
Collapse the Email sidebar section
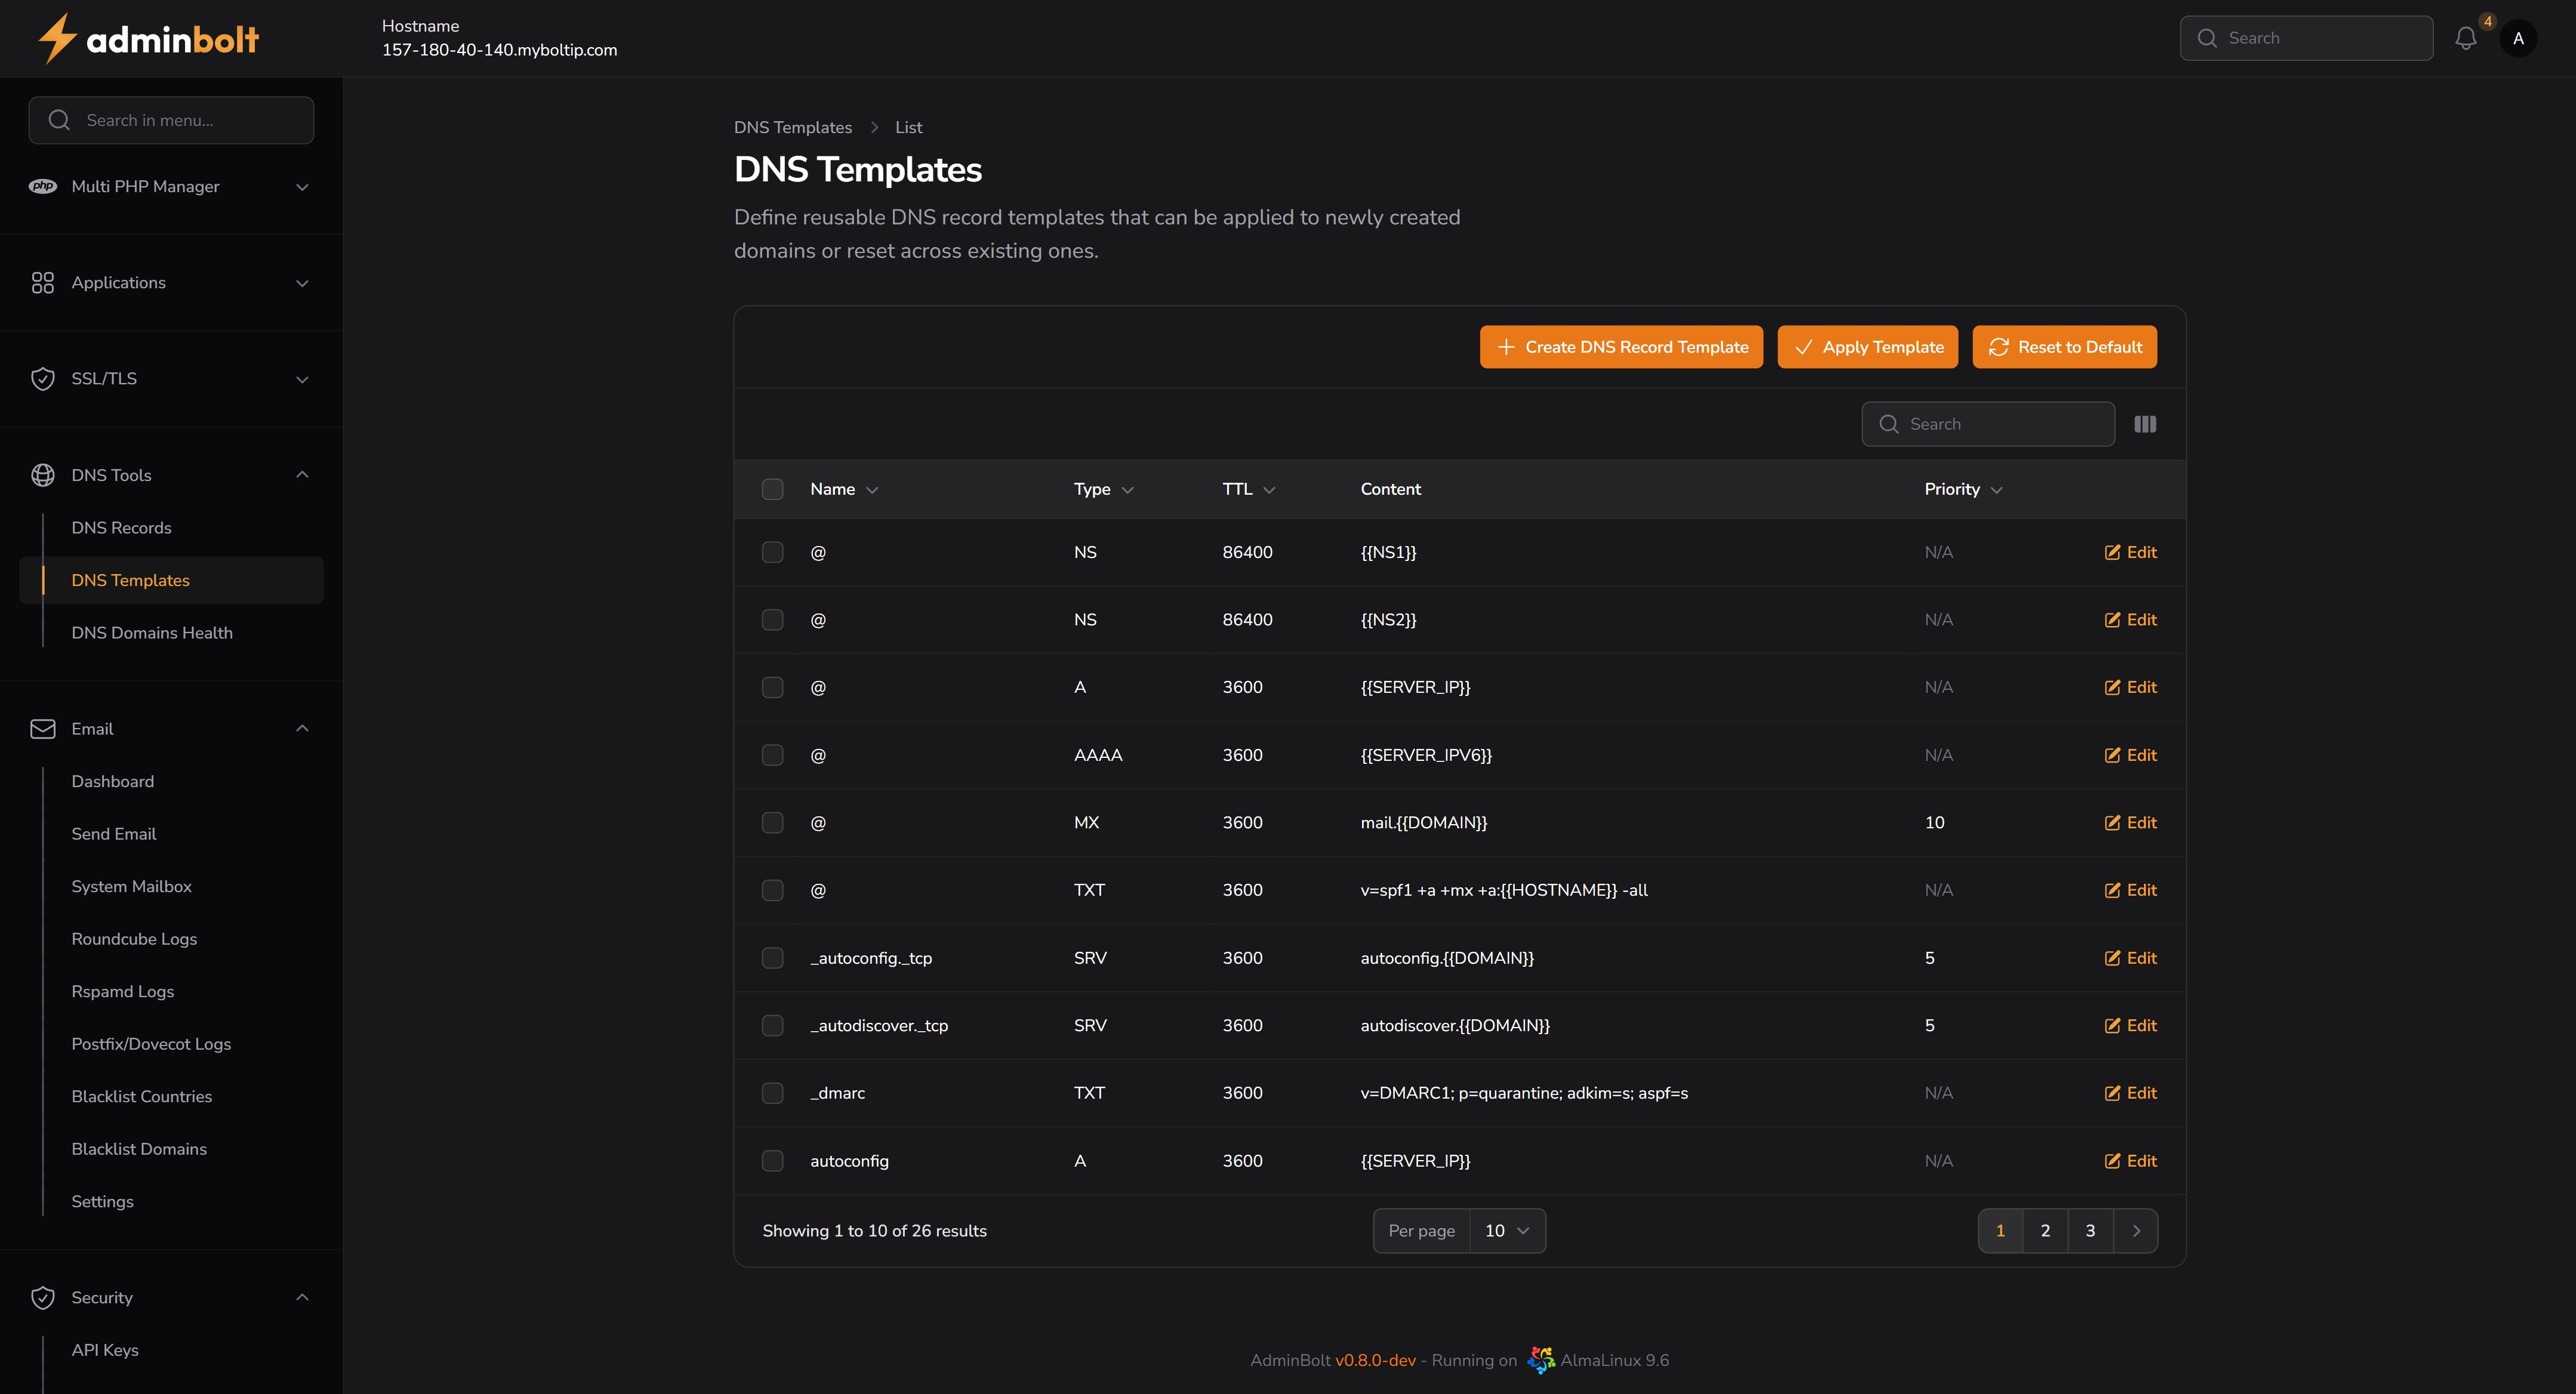coord(302,728)
